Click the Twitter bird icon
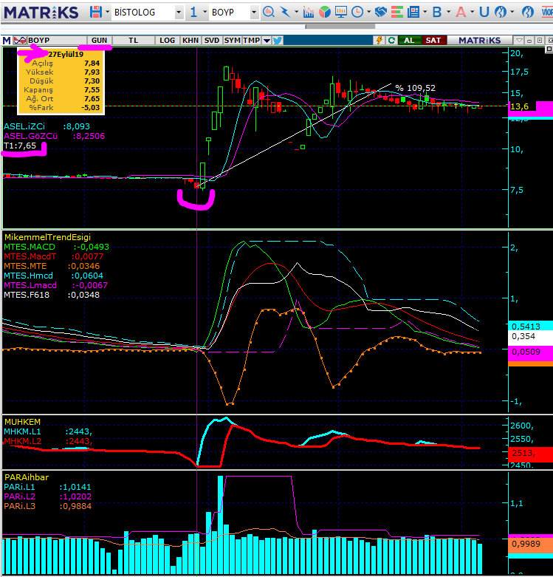 (x=278, y=40)
